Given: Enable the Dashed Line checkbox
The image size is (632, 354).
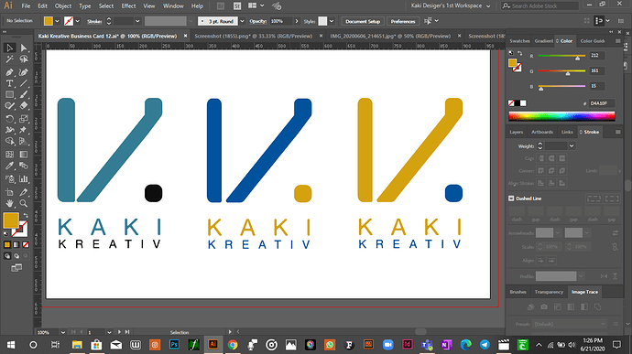Looking at the screenshot, I should click(511, 198).
